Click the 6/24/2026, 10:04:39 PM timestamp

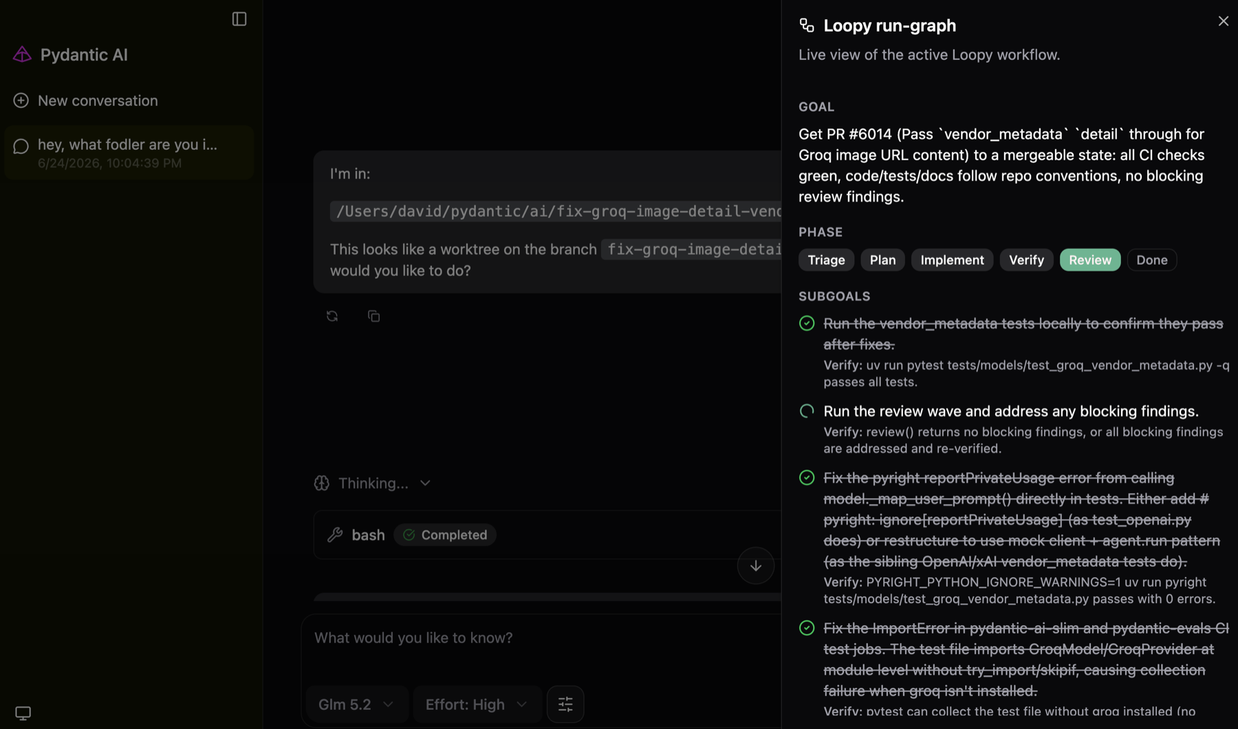coord(110,164)
